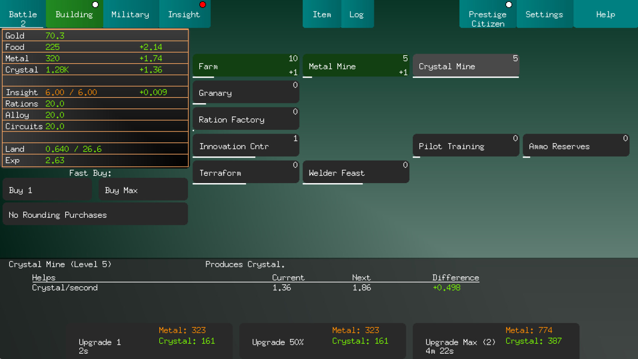Select the Metal Mine building

[355, 66]
